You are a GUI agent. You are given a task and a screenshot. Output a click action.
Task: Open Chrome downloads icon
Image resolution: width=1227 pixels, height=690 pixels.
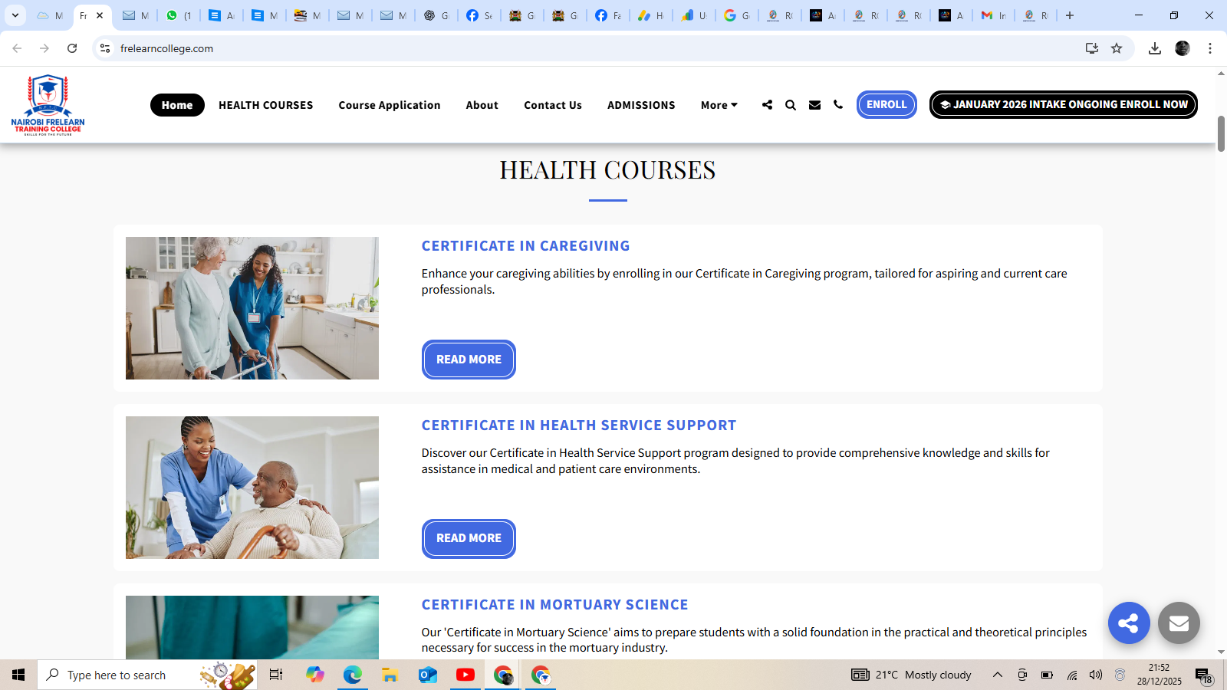click(x=1154, y=48)
